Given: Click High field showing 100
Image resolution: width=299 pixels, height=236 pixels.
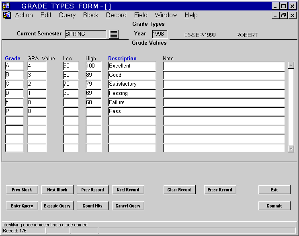Looking at the screenshot, I should (x=93, y=66).
